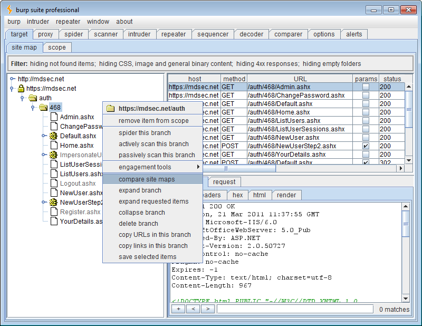Expand the http://mdsec.net tree node
This screenshot has height=326, width=422.
click(x=12, y=79)
